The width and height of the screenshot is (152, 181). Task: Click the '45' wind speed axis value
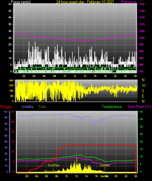coord(10,11)
